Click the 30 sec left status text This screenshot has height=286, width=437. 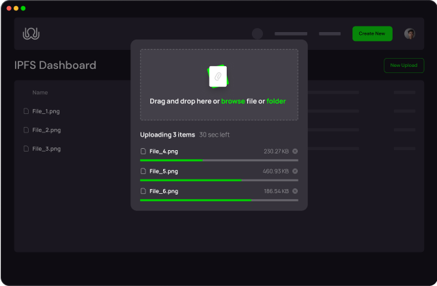point(214,134)
